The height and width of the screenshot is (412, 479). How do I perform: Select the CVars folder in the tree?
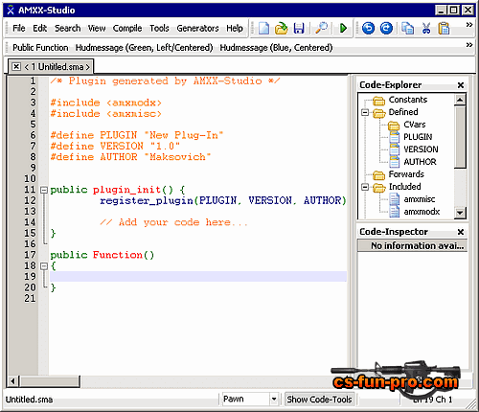414,125
